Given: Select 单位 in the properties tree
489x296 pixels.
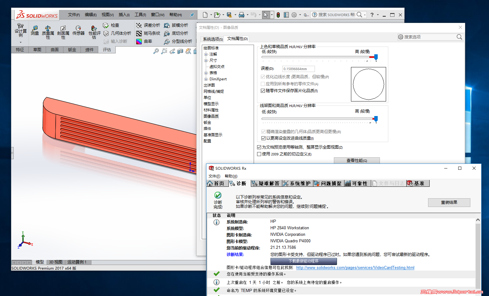Looking at the screenshot, I should point(207,98).
